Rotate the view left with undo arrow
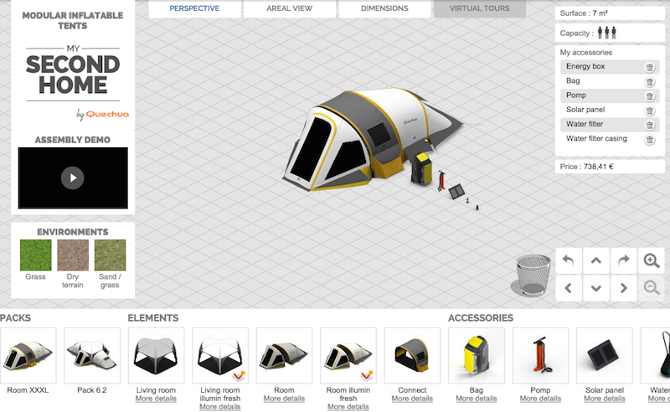The width and height of the screenshot is (670, 412). tap(569, 260)
